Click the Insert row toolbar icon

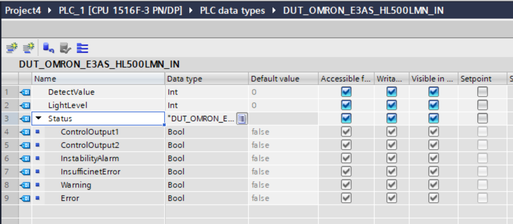[12, 48]
